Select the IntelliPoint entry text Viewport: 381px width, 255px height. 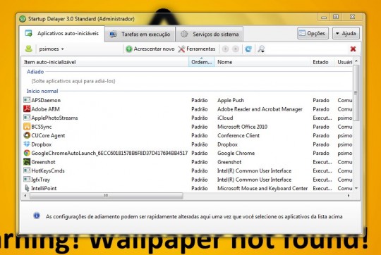[44, 188]
